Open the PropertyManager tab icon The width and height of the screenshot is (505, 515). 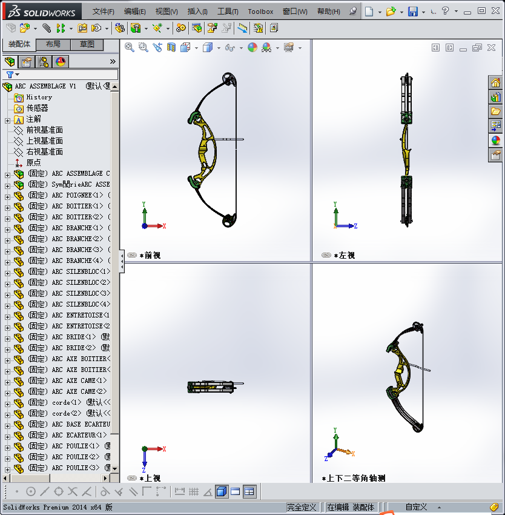point(27,61)
